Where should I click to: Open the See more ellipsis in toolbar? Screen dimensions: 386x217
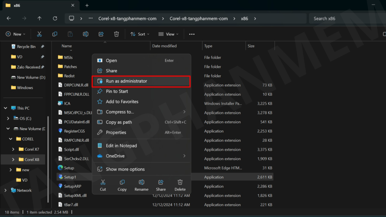pos(192,34)
